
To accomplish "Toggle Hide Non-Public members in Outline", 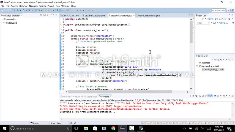I will click(226, 59).
